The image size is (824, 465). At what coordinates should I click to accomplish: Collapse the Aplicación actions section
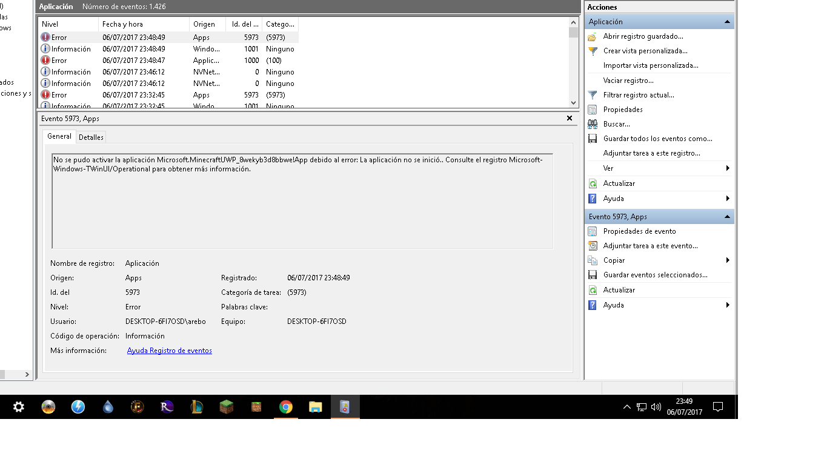(x=727, y=22)
